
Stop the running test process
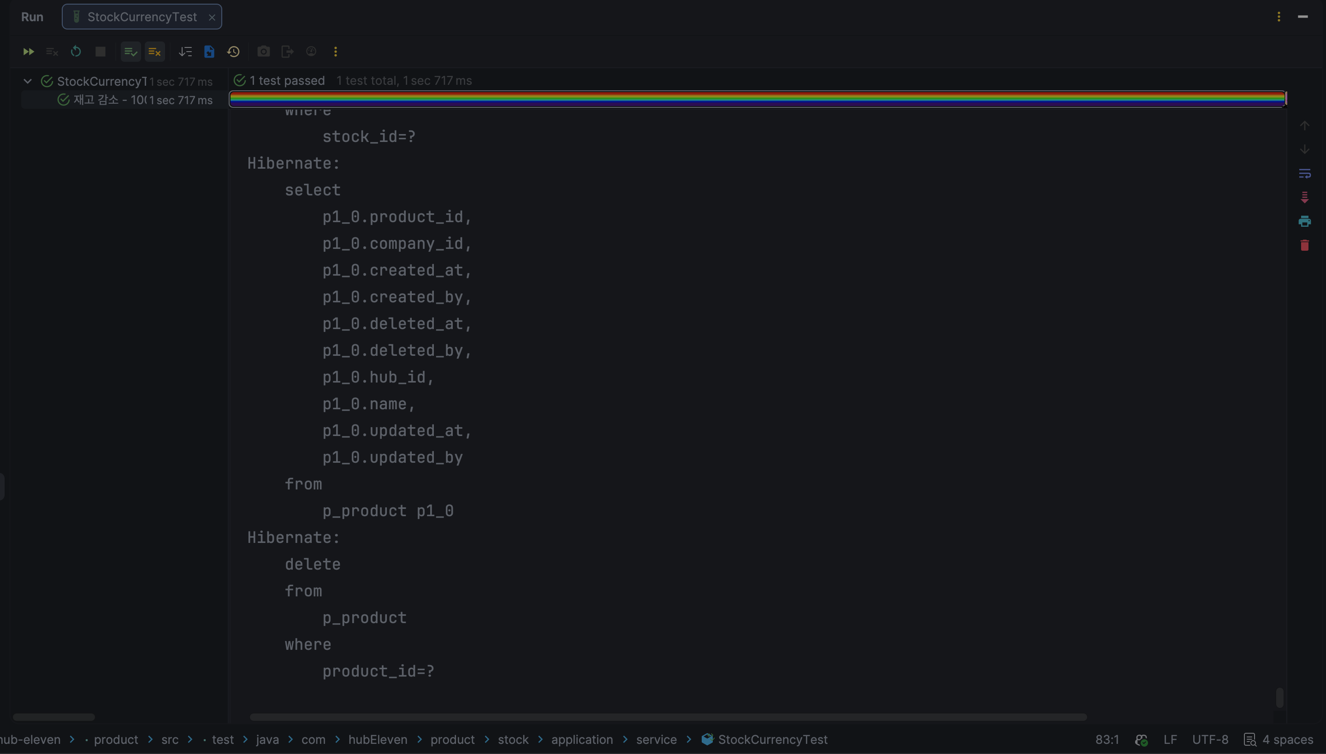point(101,52)
